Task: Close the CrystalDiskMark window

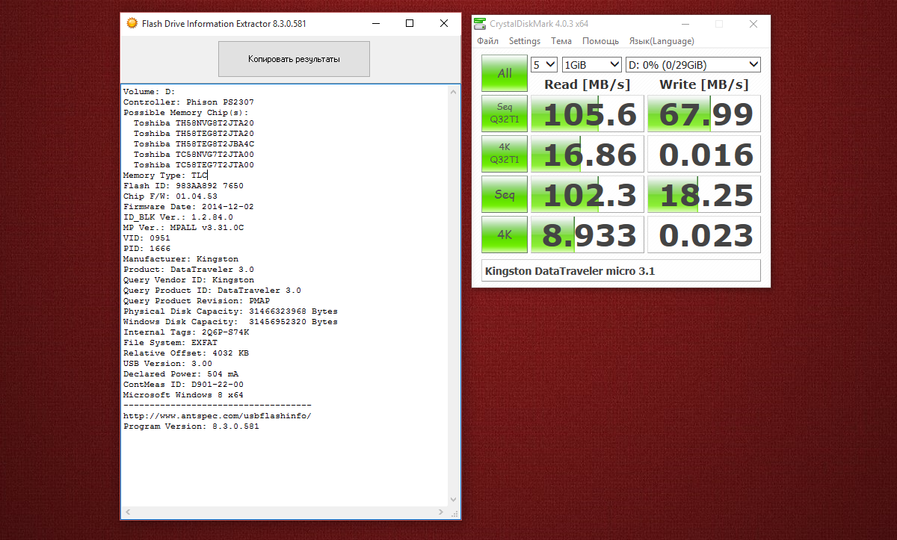Action: coord(753,24)
